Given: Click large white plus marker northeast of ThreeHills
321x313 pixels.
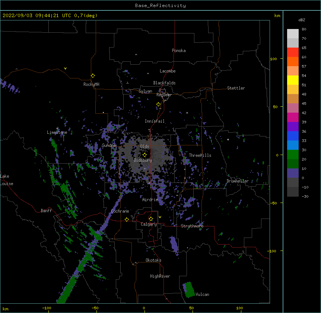Looking at the screenshot, I should pos(228,139).
